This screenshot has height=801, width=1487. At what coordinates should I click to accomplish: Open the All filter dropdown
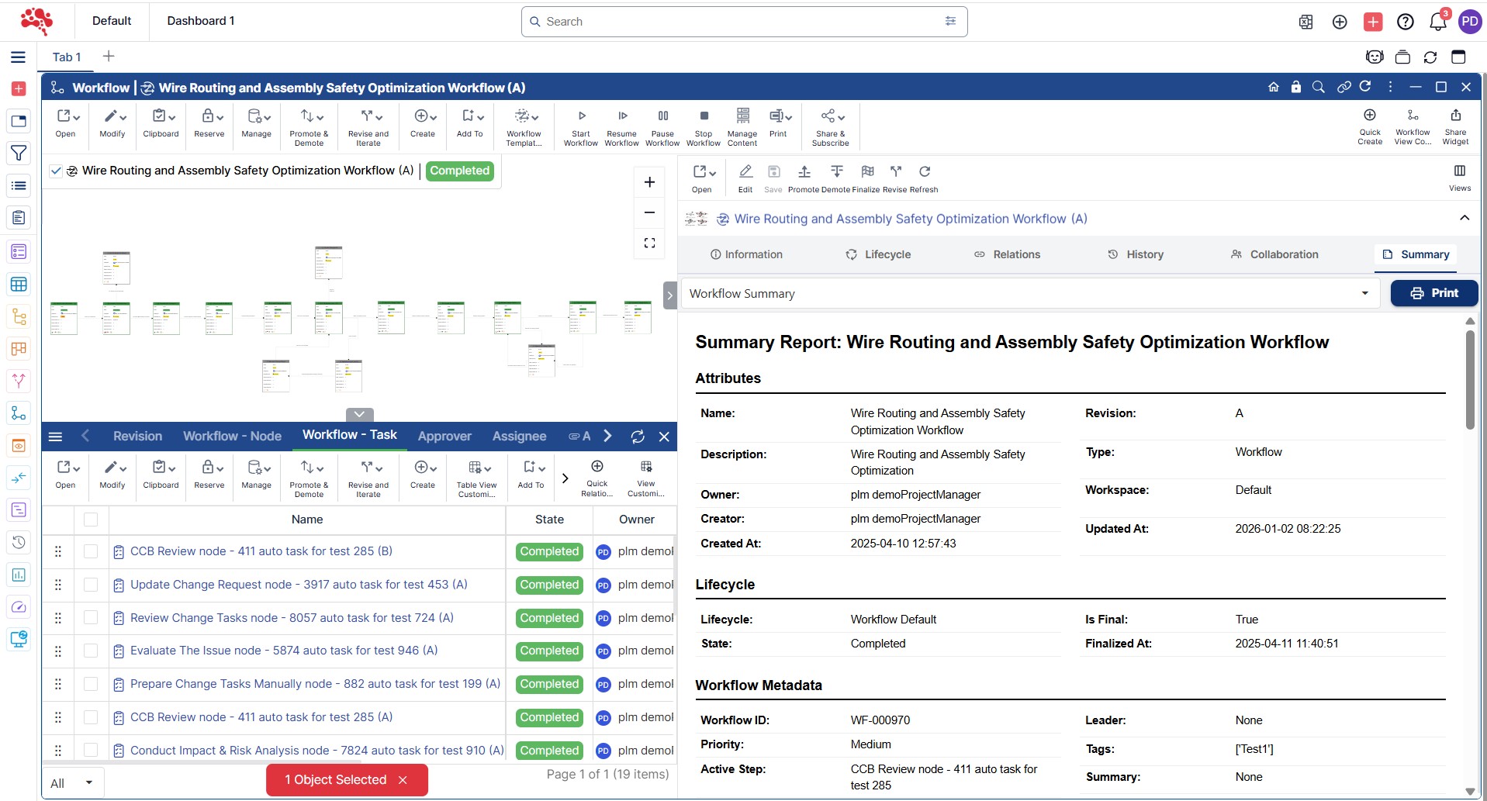pyautogui.click(x=72, y=783)
